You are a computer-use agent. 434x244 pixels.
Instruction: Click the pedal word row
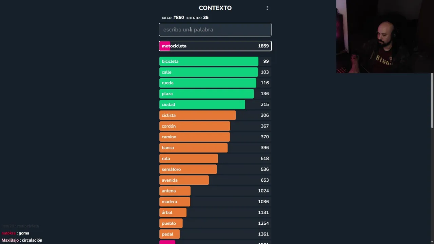point(215,234)
